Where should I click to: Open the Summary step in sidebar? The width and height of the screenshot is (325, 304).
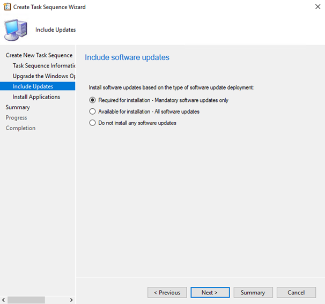pos(18,107)
